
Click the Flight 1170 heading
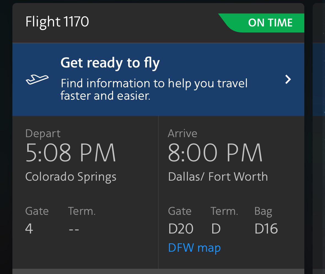[x=57, y=21]
